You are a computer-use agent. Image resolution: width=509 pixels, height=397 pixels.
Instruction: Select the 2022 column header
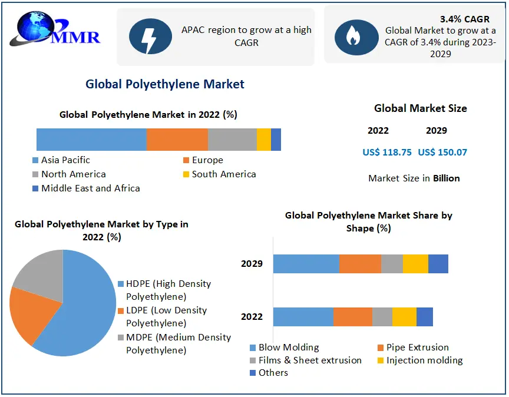378,131
